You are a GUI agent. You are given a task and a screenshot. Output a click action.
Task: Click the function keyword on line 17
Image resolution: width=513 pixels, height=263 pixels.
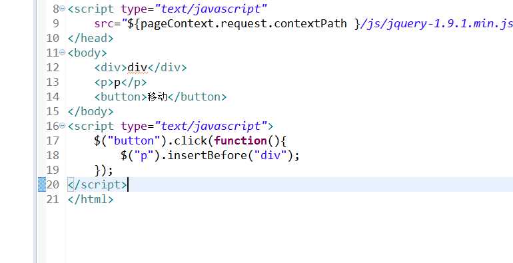(241, 140)
